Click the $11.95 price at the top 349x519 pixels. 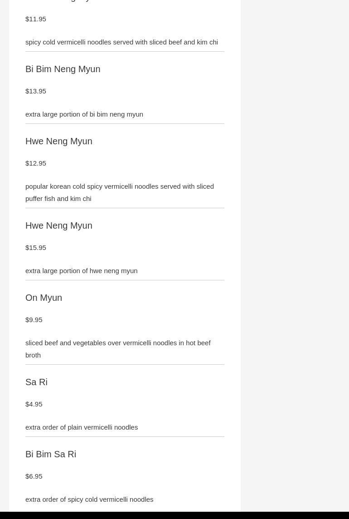click(36, 19)
